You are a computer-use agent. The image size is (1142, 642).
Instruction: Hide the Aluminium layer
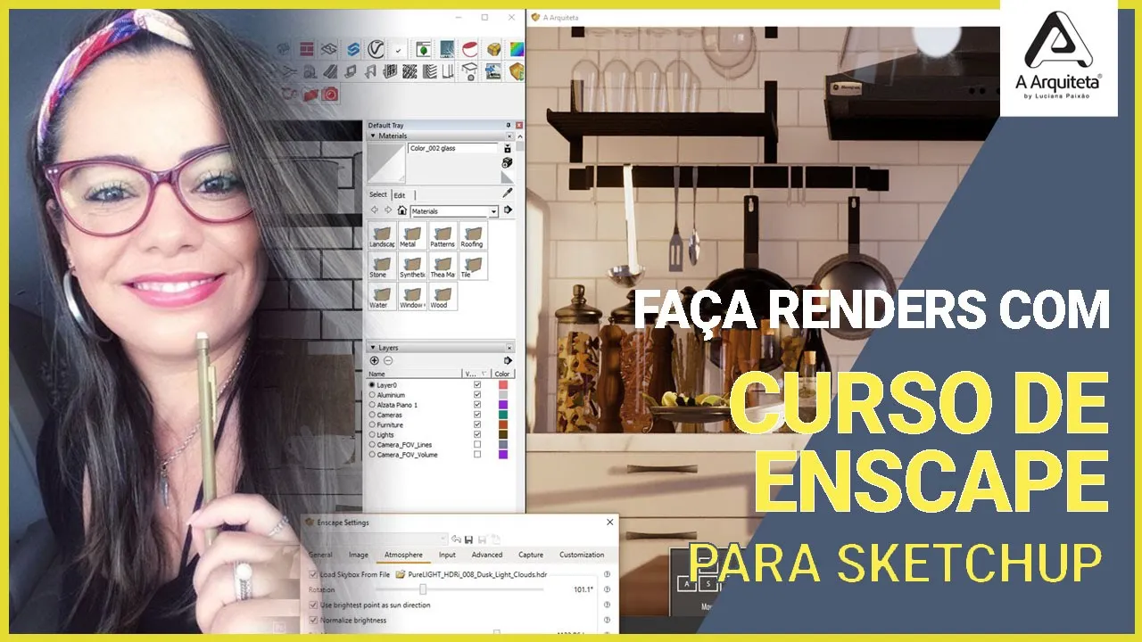click(477, 395)
